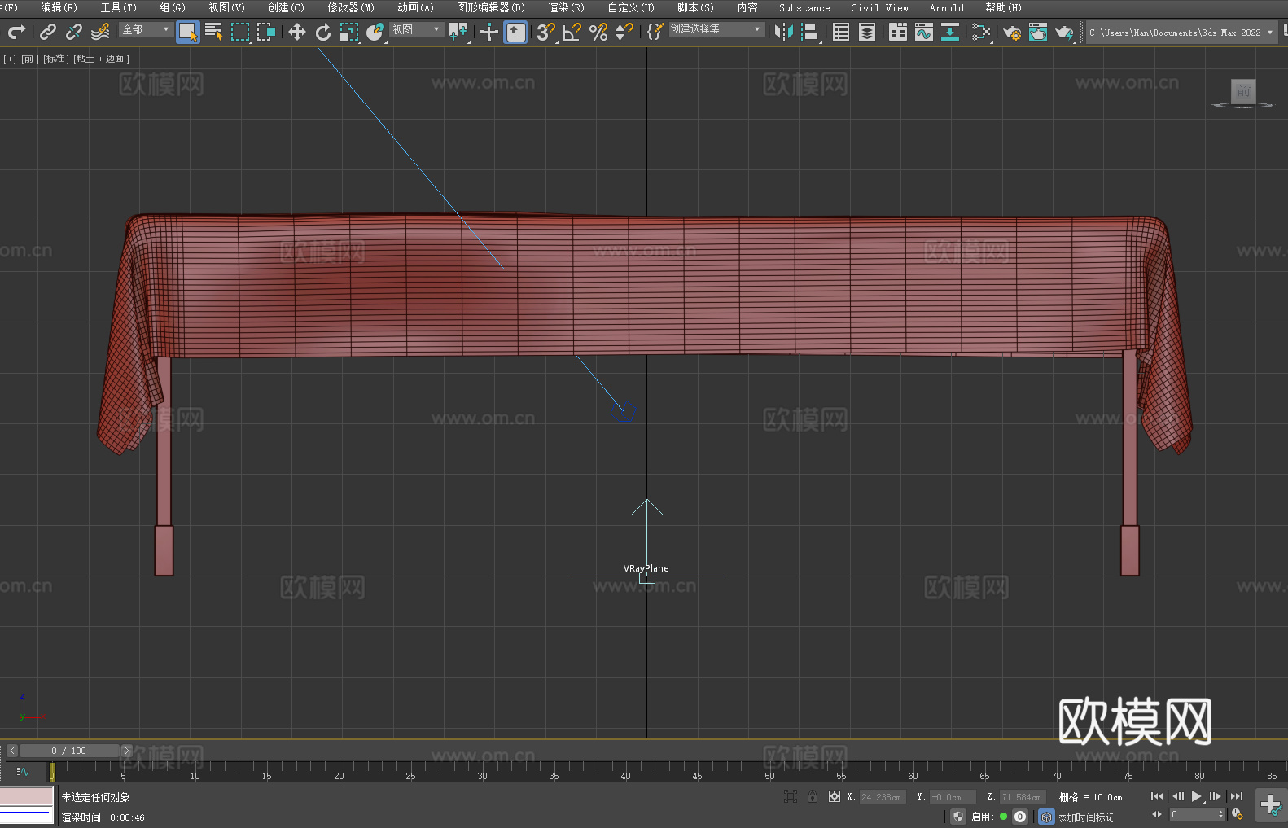Open the 渲染(R) menu
Image resolution: width=1288 pixels, height=828 pixels.
(566, 7)
